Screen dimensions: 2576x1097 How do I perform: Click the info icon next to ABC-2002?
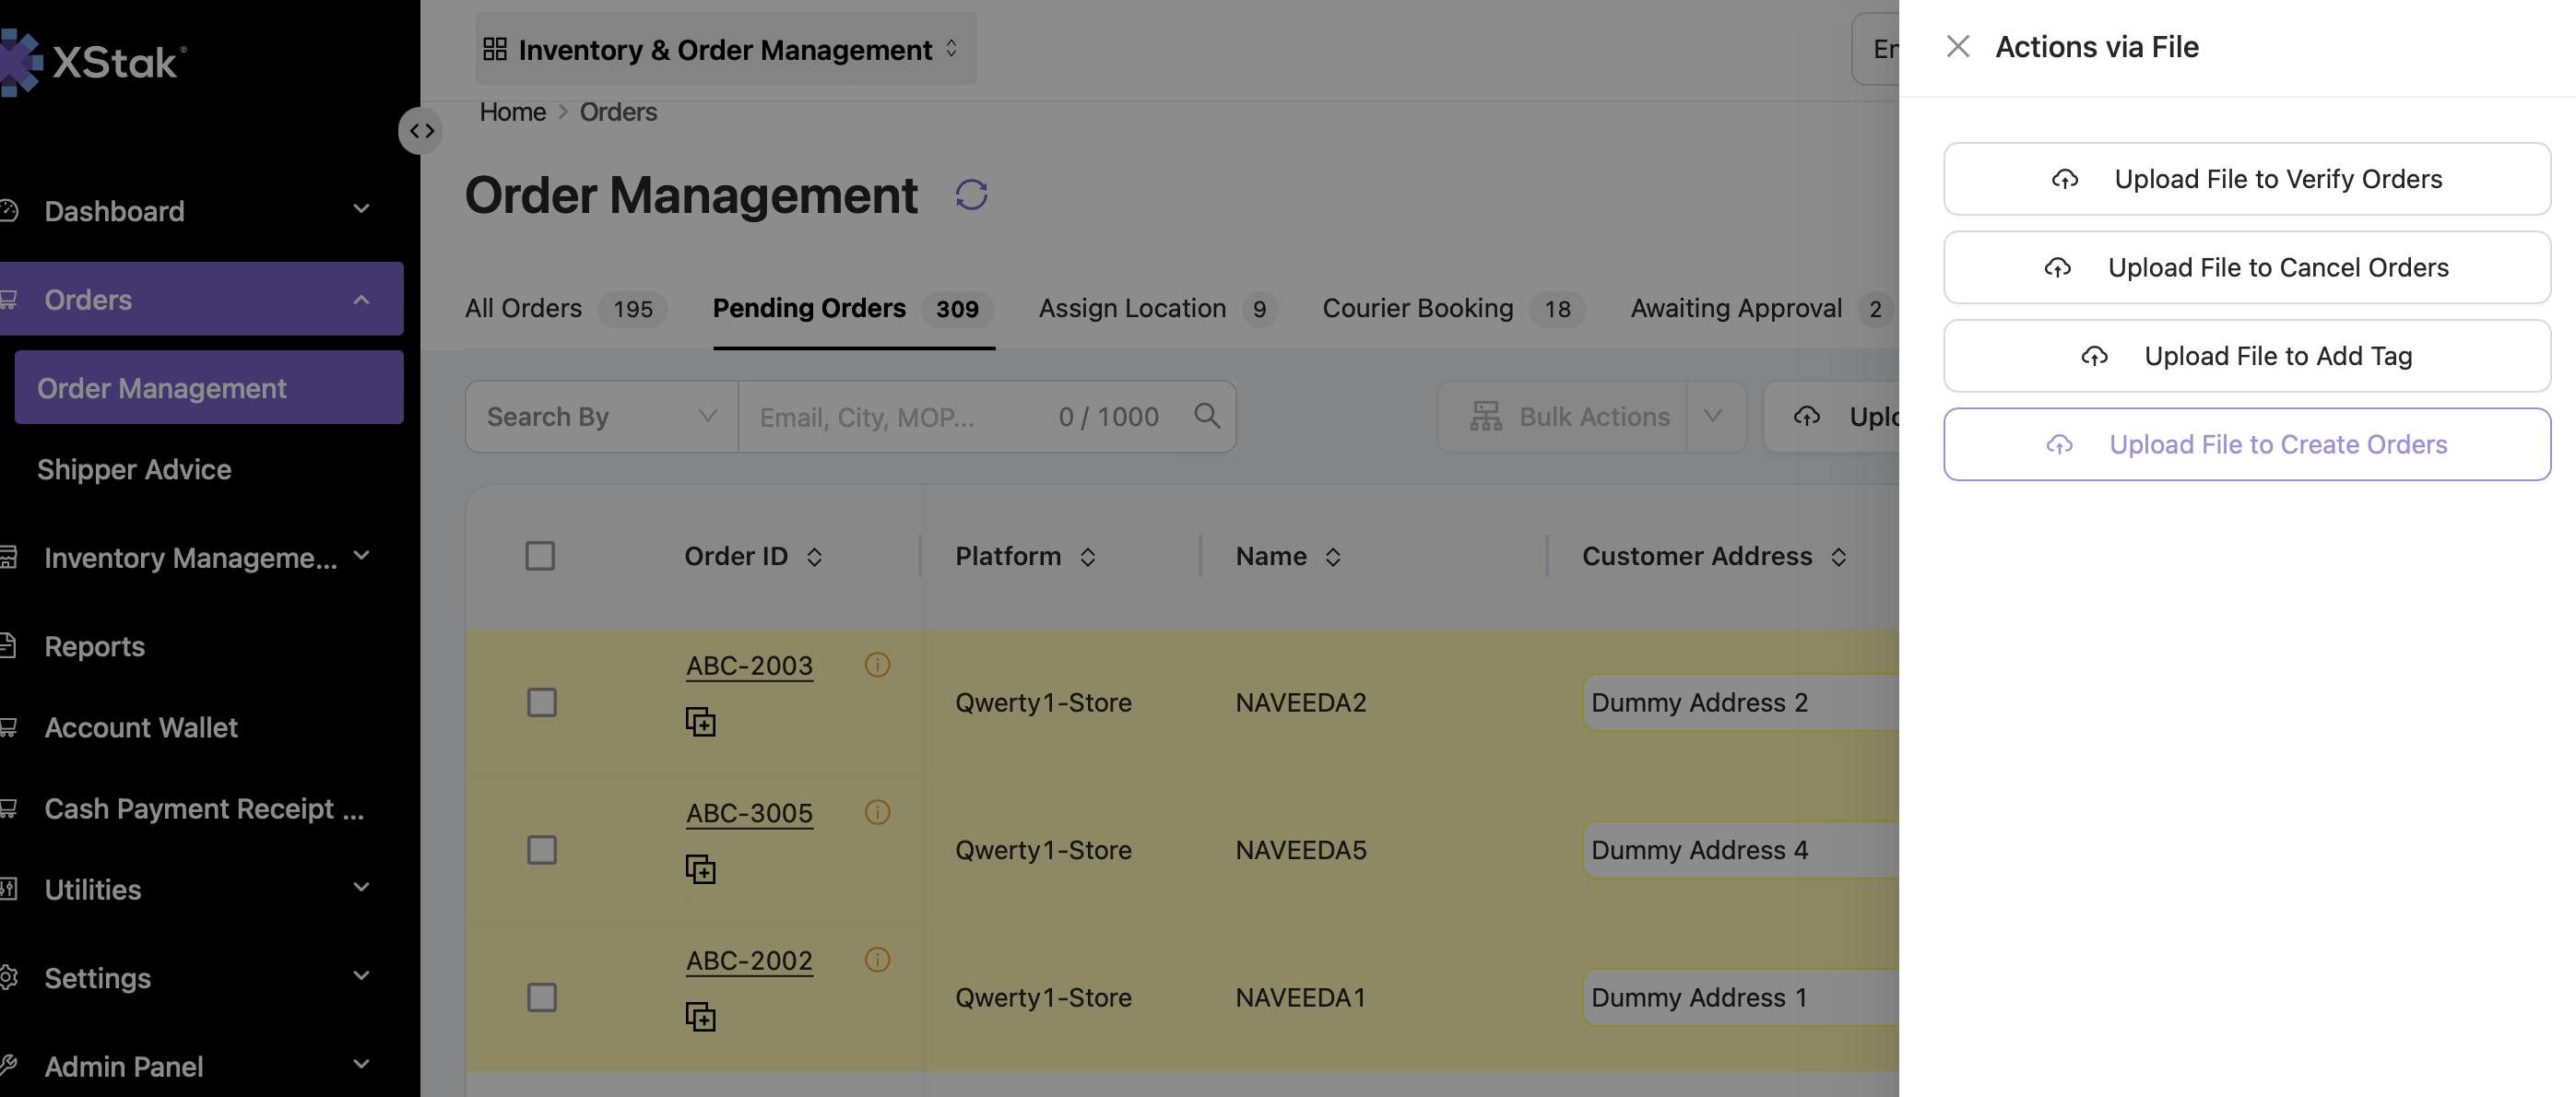pyautogui.click(x=877, y=960)
